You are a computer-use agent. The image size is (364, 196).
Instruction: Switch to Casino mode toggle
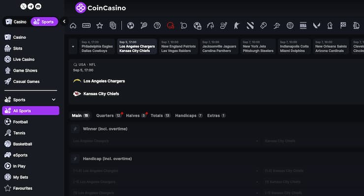[x=16, y=22]
